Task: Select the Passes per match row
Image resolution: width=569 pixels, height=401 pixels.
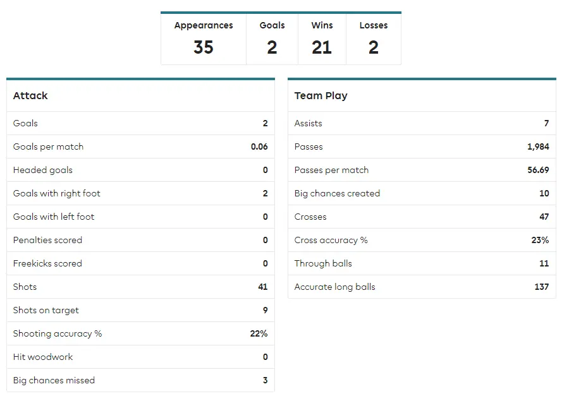Action: 422,170
